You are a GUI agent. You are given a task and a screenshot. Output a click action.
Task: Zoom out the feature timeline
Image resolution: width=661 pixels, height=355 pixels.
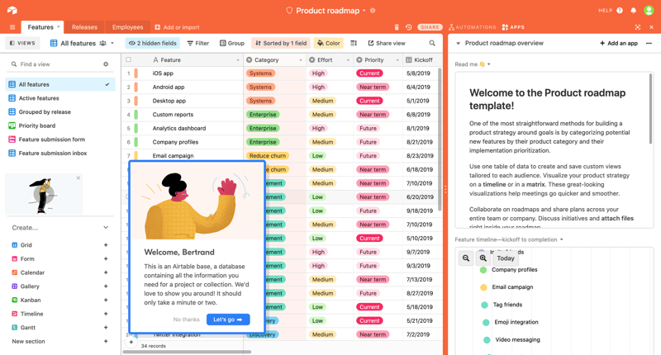point(466,258)
